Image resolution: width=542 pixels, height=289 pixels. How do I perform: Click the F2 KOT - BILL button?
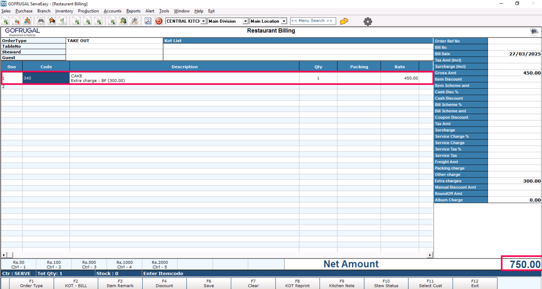(x=76, y=283)
